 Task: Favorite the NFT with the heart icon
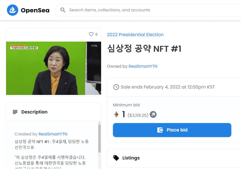tap(91, 34)
